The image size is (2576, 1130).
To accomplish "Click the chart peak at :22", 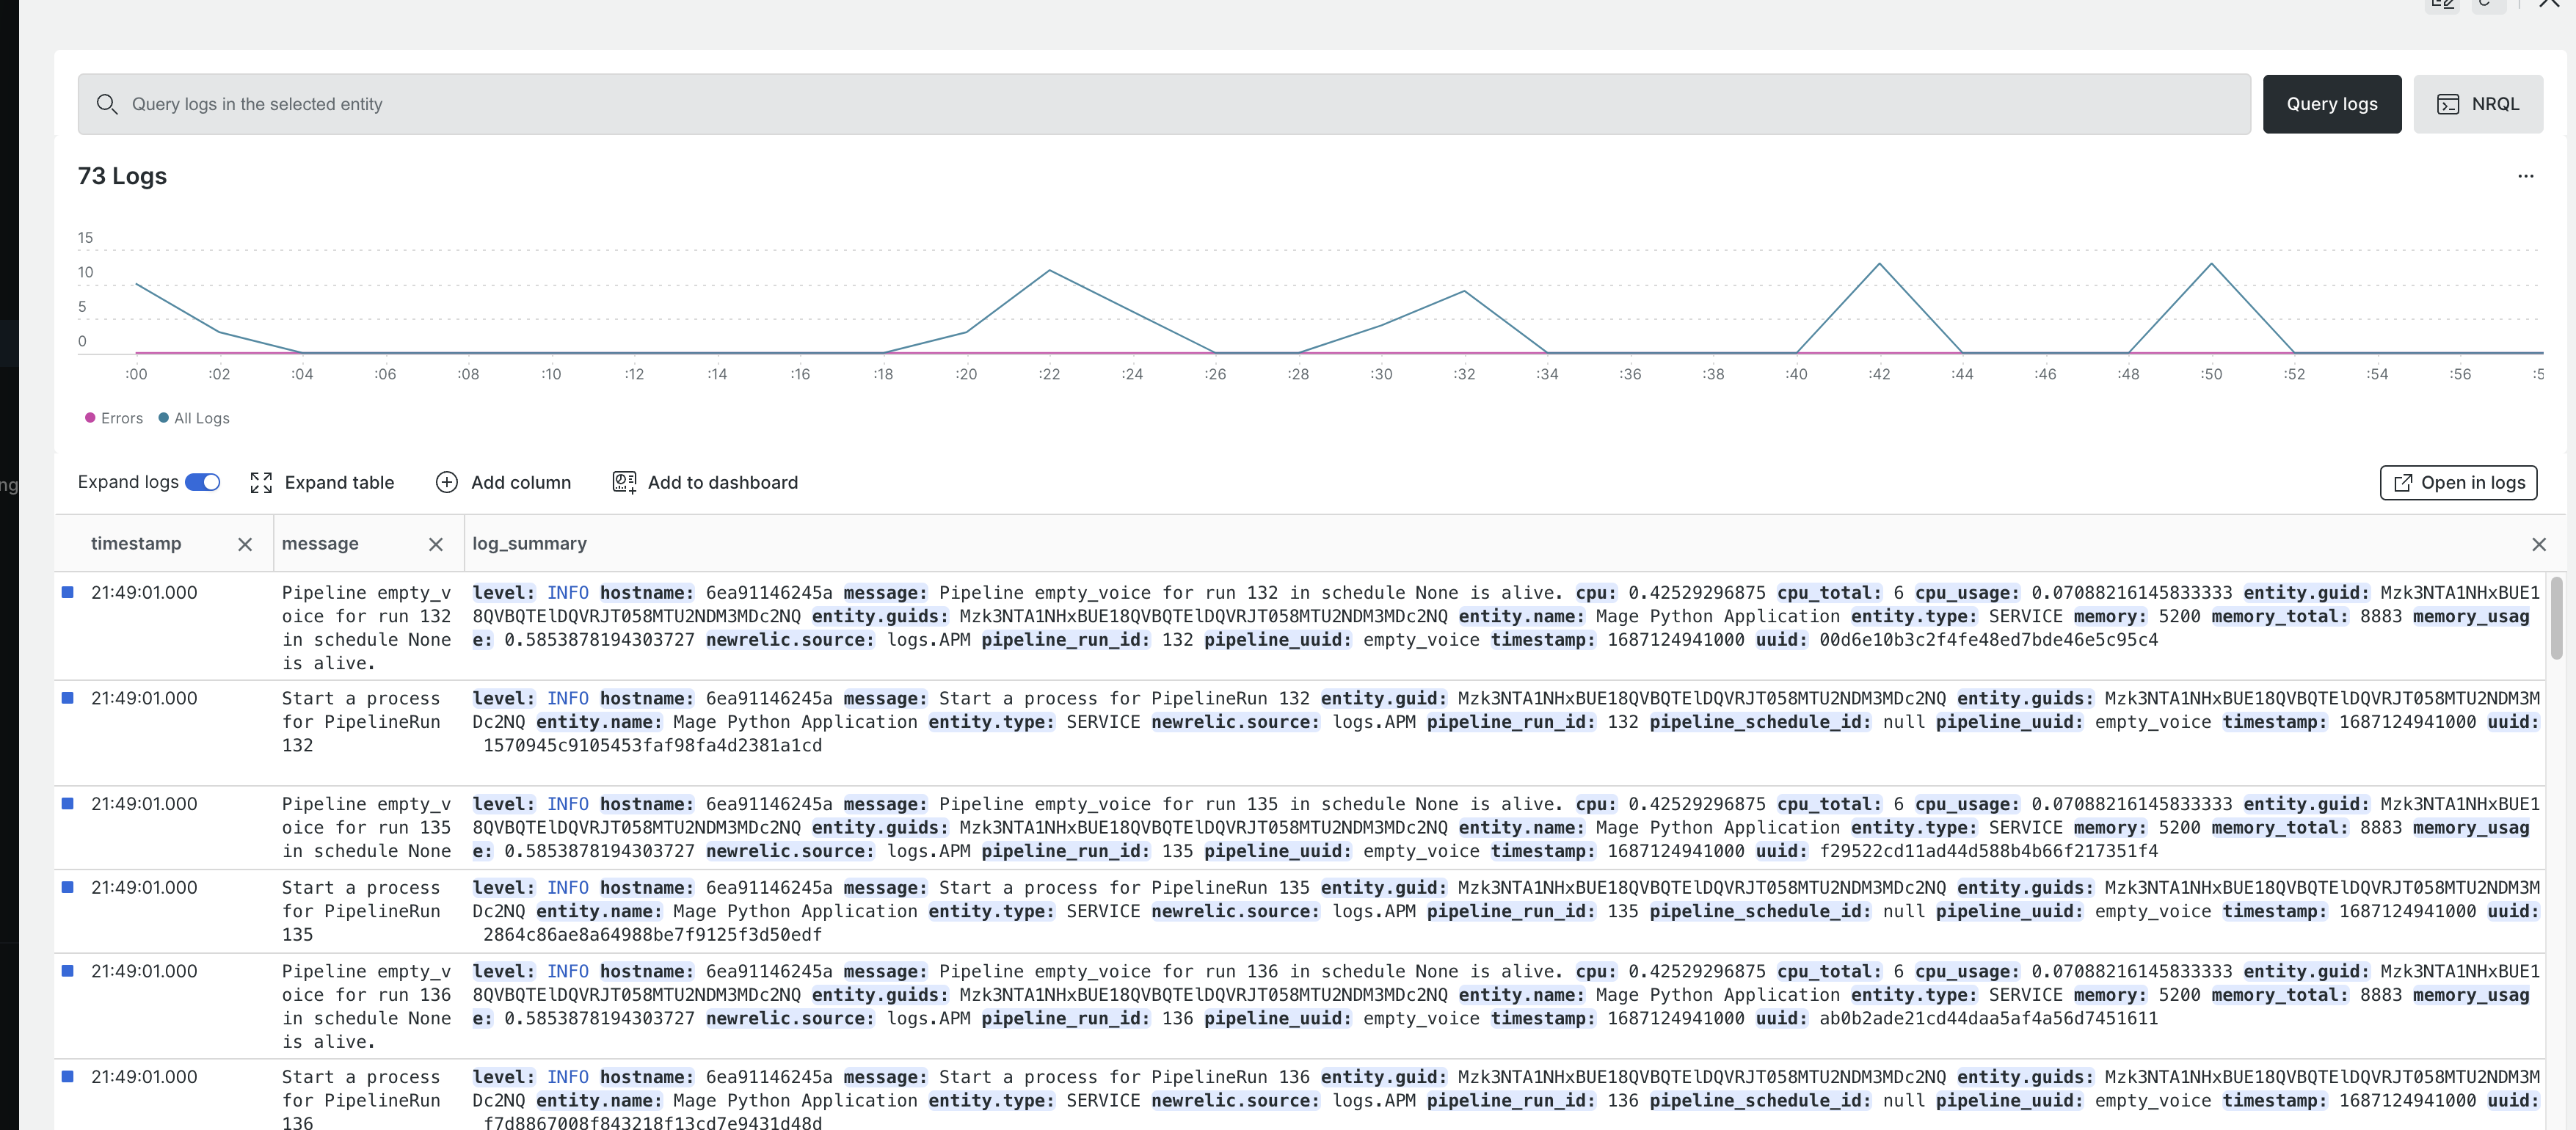I will click(x=1049, y=271).
